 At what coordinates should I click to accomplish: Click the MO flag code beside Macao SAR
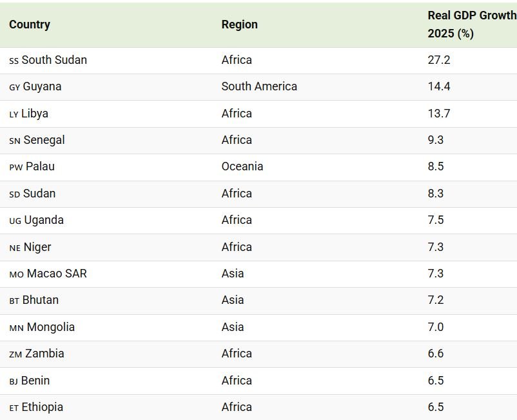pyautogui.click(x=17, y=274)
